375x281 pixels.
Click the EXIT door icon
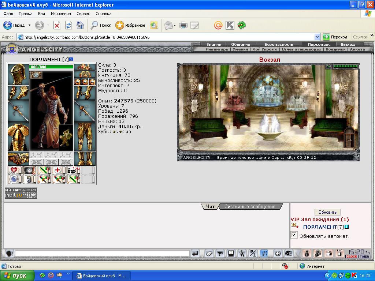click(340, 253)
